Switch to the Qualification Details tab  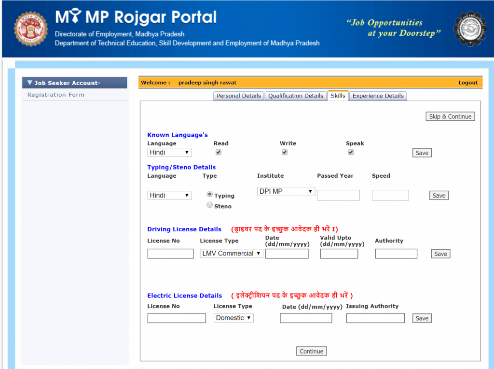click(296, 96)
